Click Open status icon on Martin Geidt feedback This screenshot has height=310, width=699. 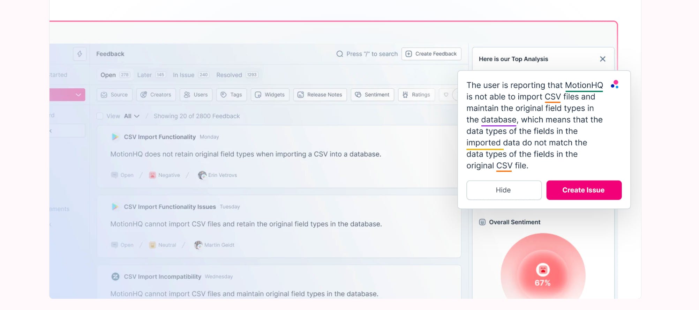tap(114, 245)
